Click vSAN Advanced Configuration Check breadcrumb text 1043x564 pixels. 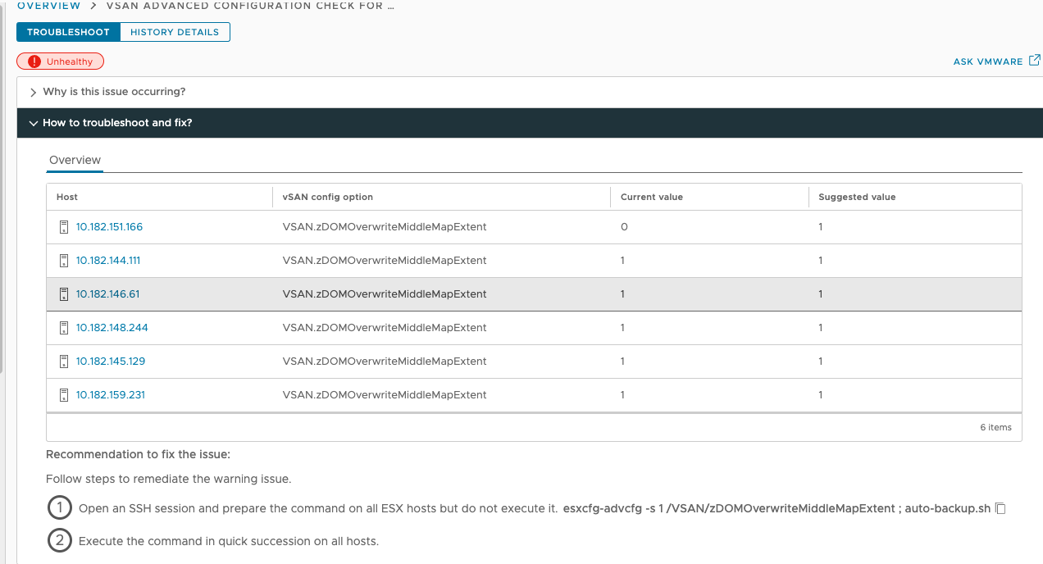pos(250,6)
